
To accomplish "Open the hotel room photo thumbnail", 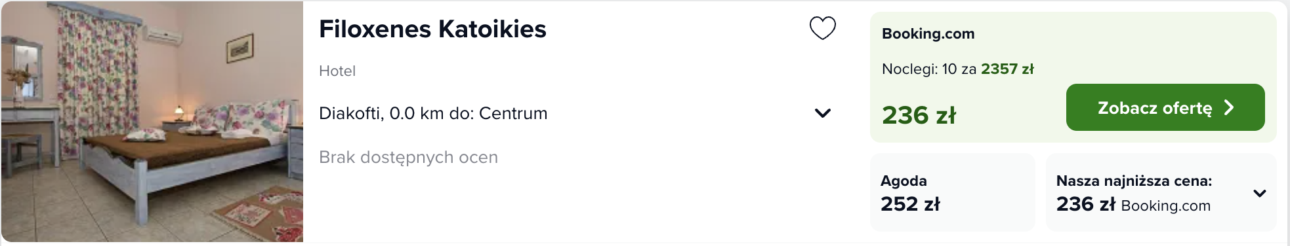I will (x=152, y=122).
